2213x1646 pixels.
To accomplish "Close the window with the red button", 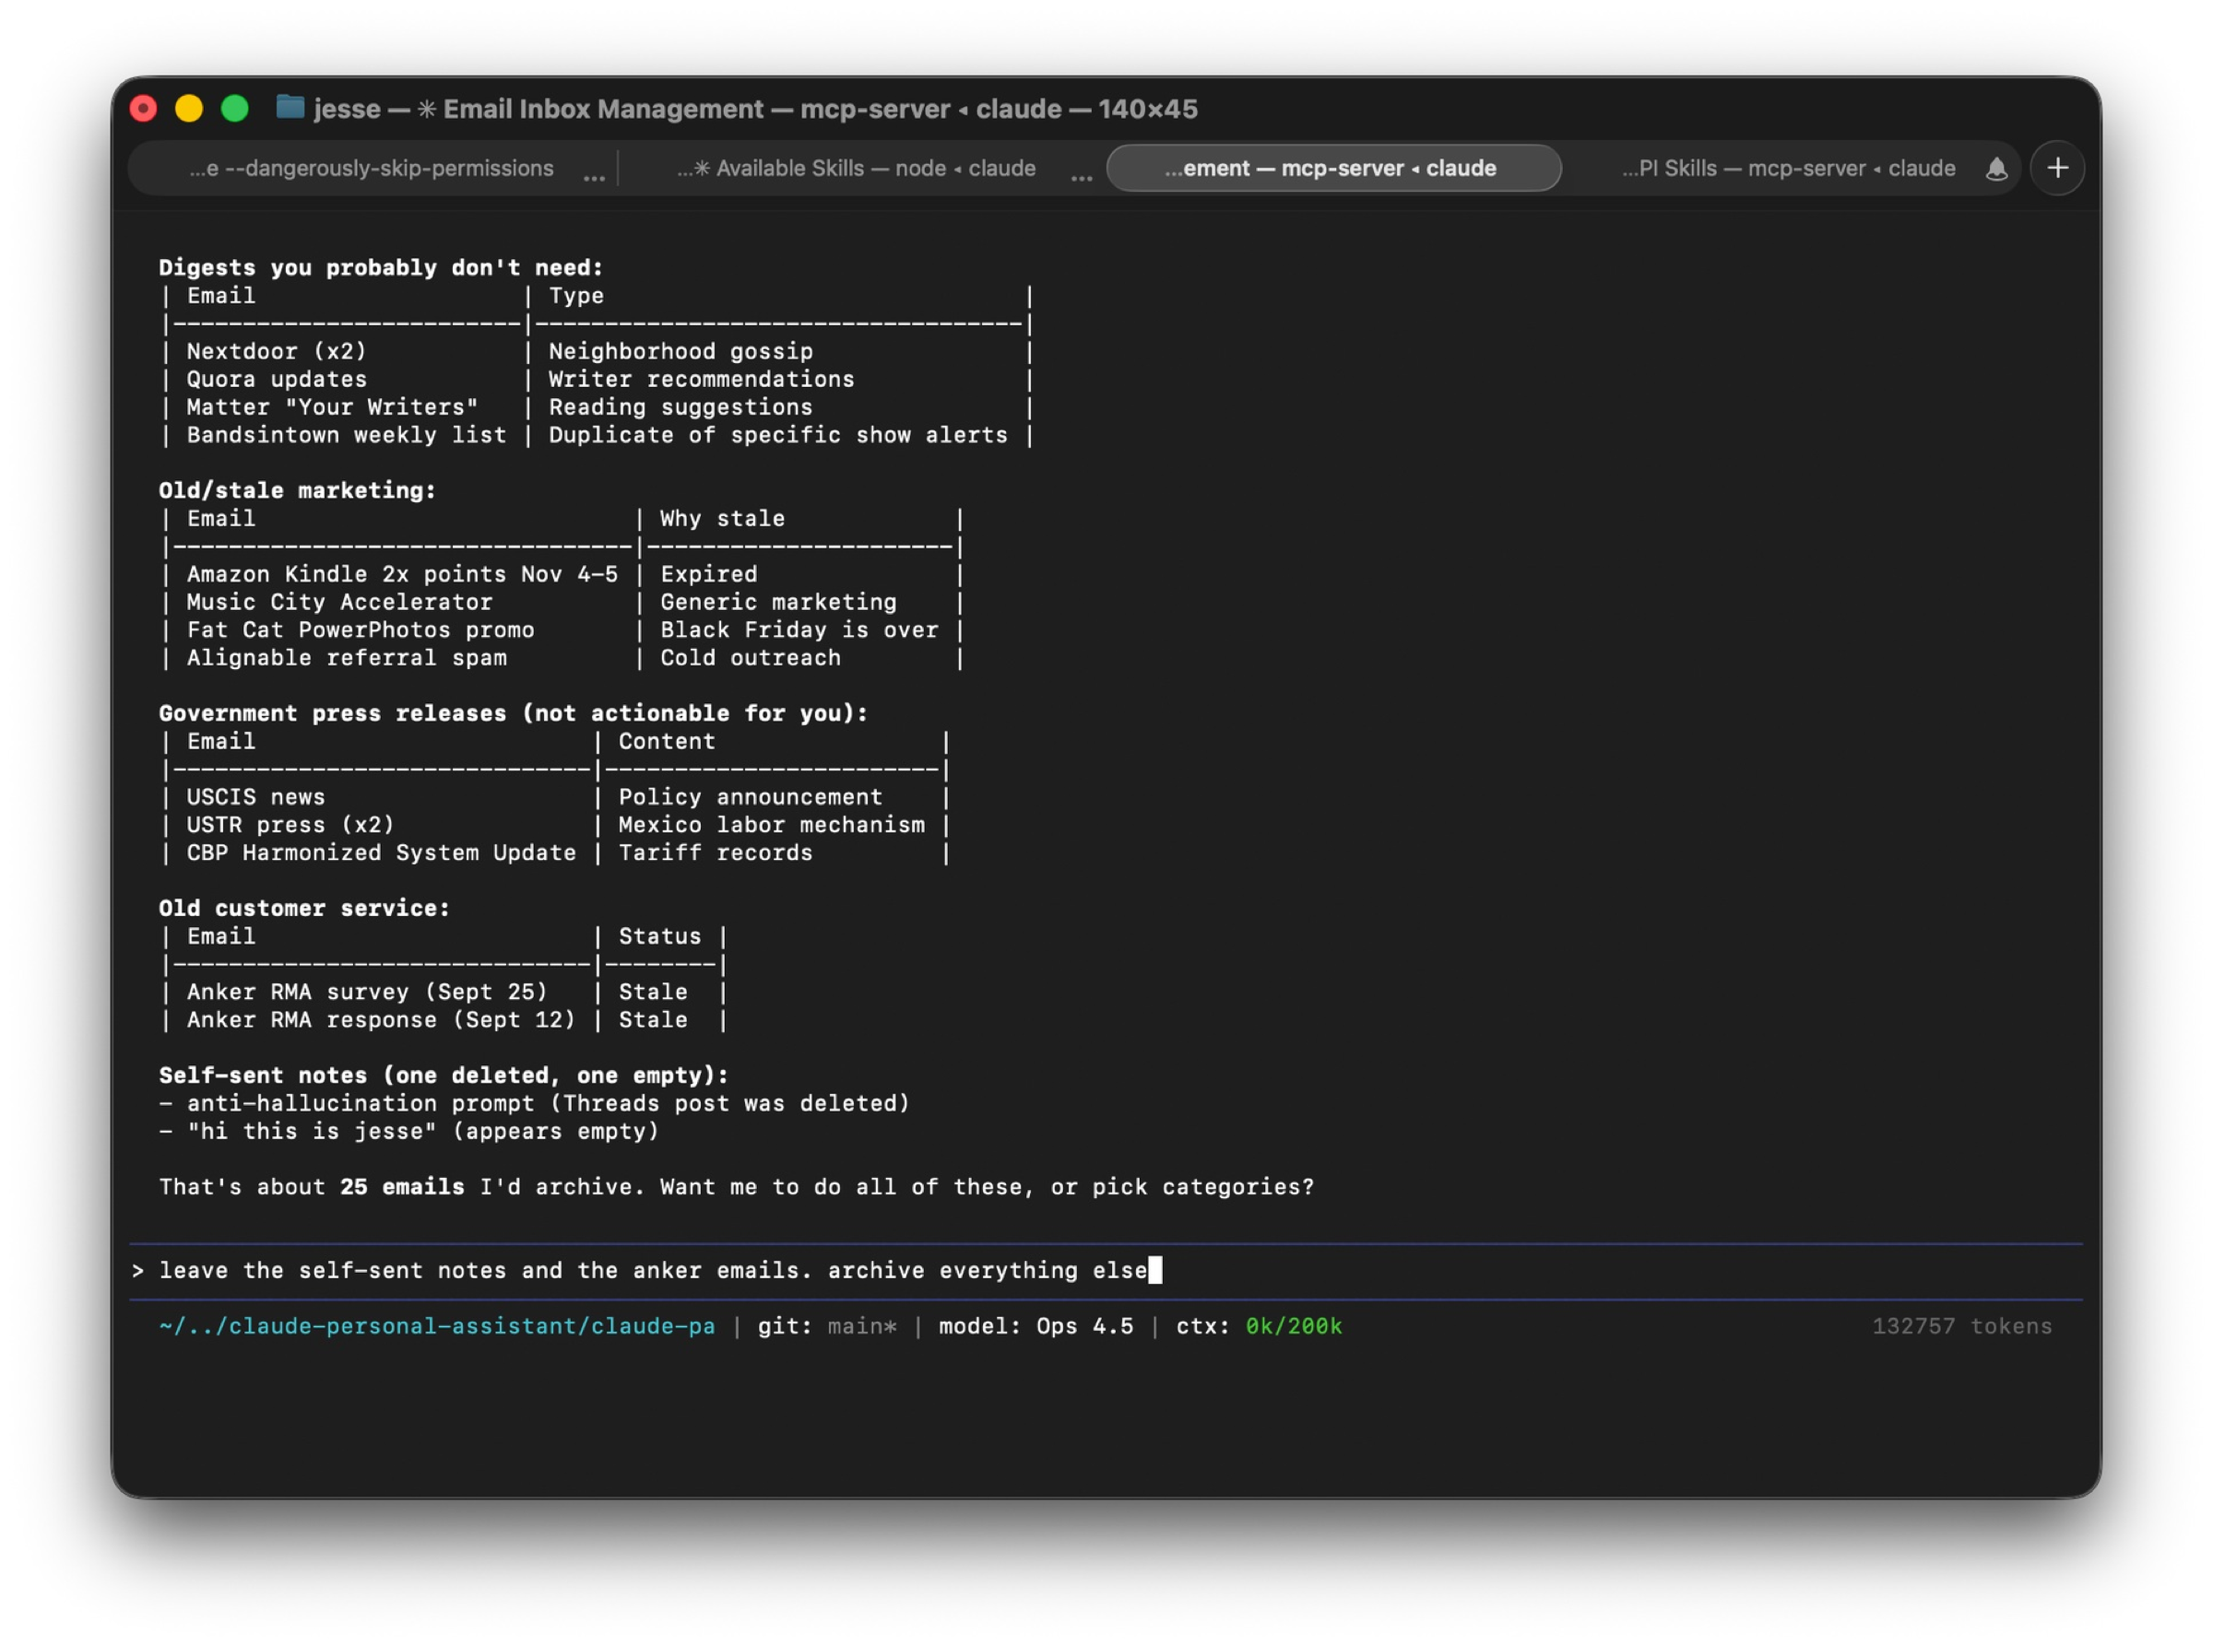I will [144, 108].
